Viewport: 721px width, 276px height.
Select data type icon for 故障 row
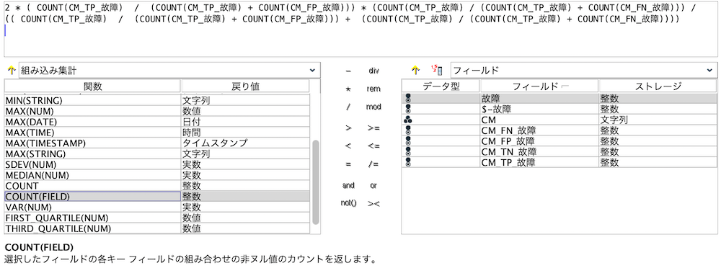(x=408, y=98)
